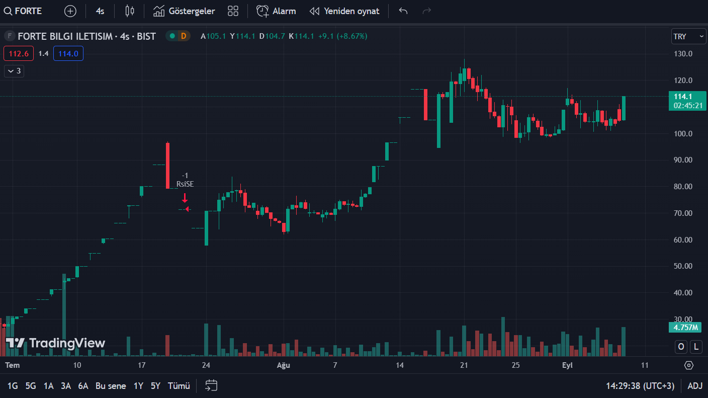Select the 5Y time range
This screenshot has height=398, width=708.
(155, 386)
